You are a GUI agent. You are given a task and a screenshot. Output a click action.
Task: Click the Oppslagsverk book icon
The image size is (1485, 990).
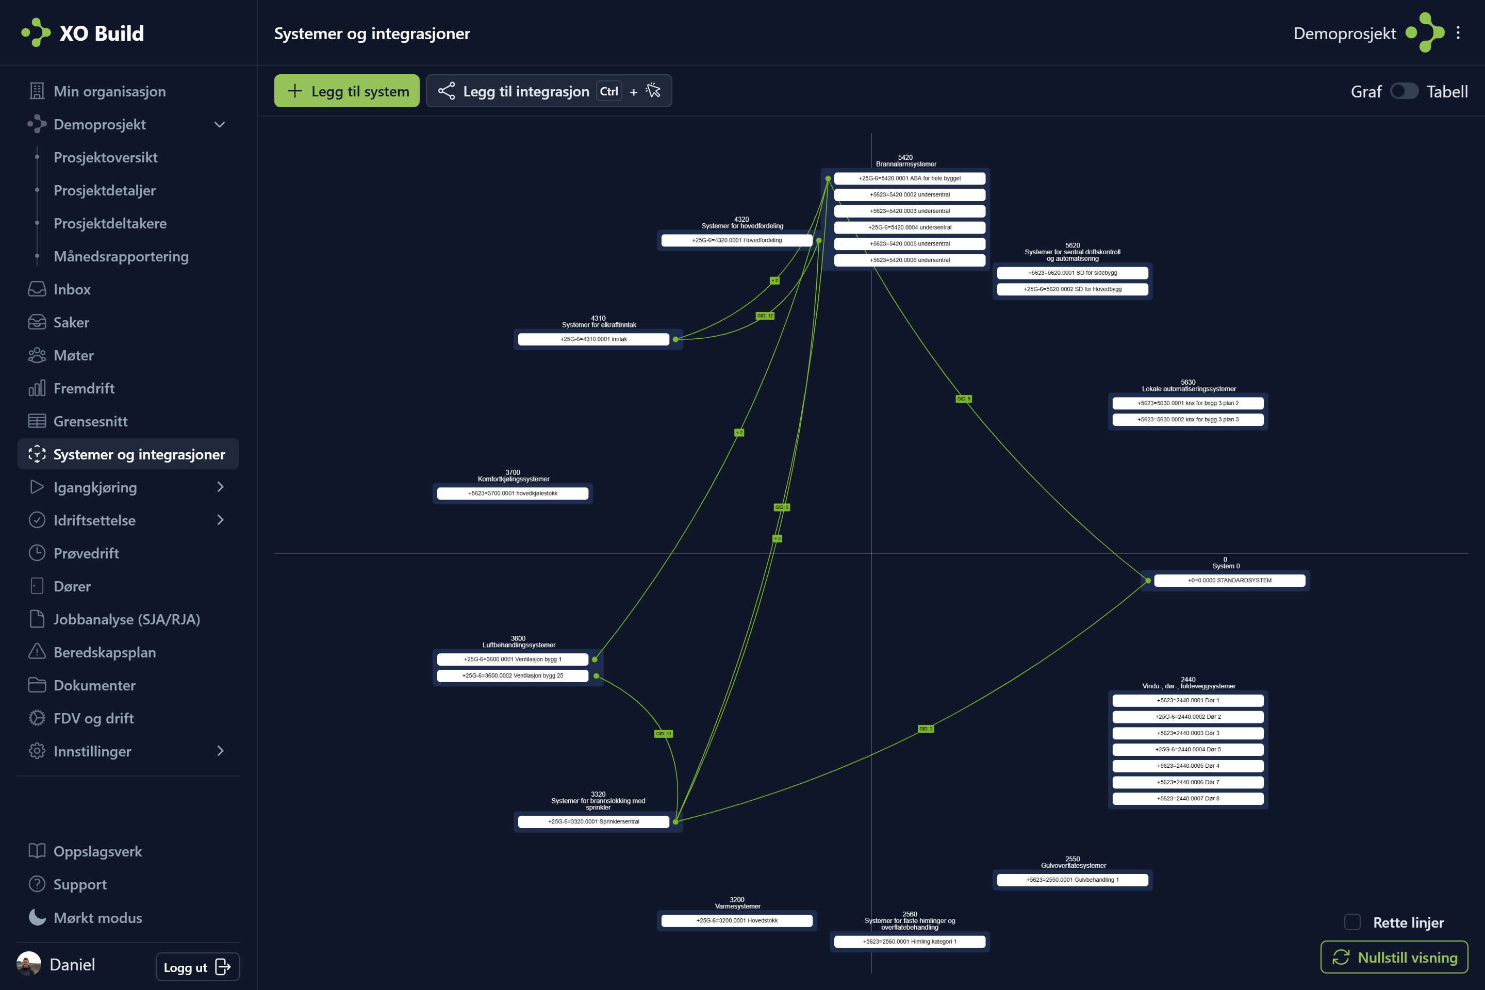click(x=37, y=851)
